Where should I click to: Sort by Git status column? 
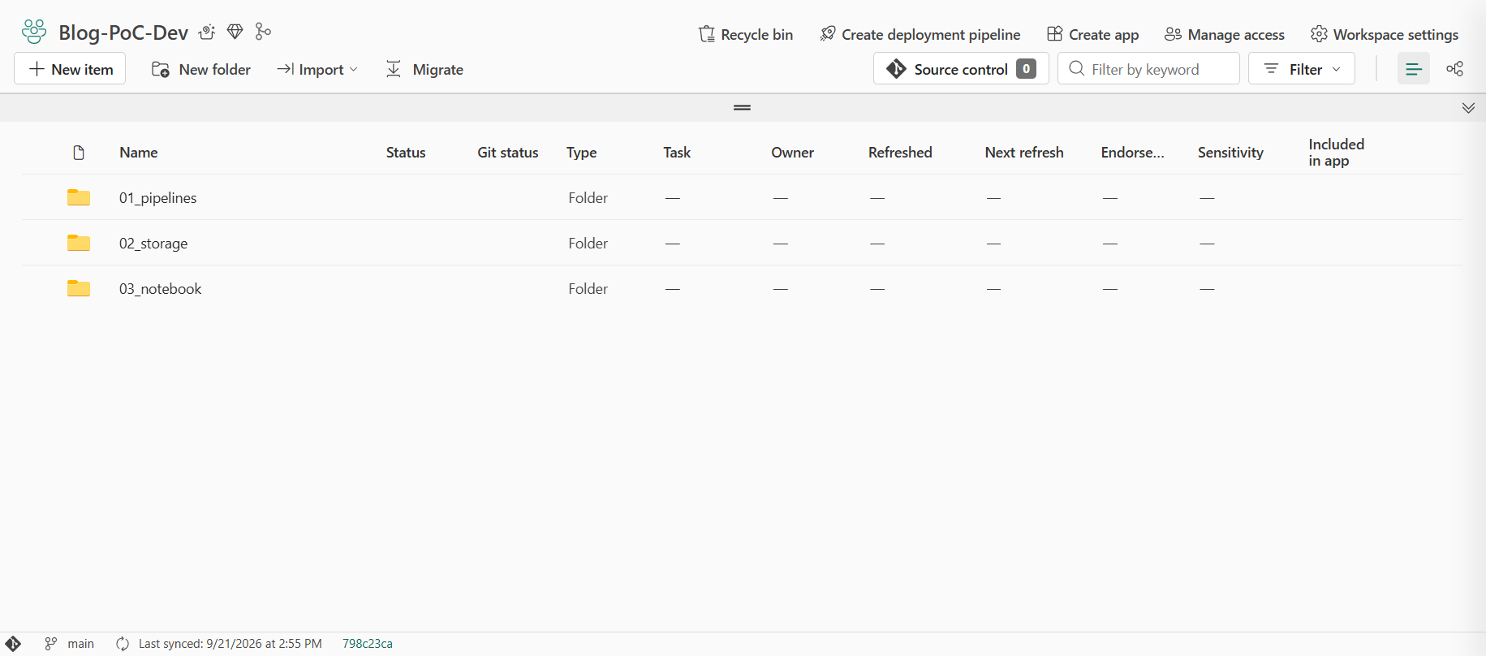508,153
